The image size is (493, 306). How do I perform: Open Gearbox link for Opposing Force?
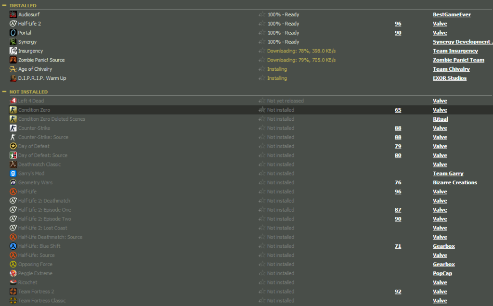[x=443, y=265]
